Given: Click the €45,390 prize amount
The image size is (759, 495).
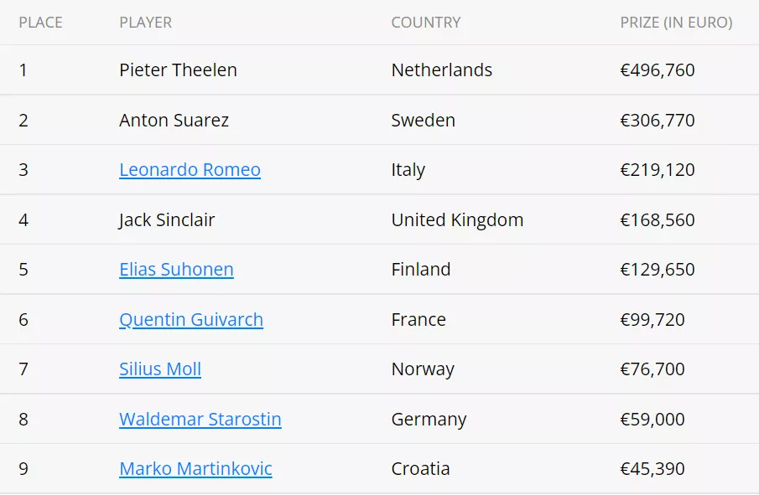Looking at the screenshot, I should pyautogui.click(x=652, y=469).
